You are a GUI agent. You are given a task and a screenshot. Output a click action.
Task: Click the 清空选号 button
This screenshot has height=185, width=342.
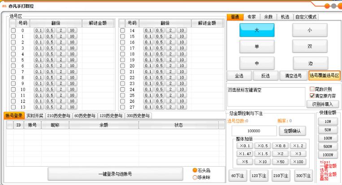coord(293,76)
